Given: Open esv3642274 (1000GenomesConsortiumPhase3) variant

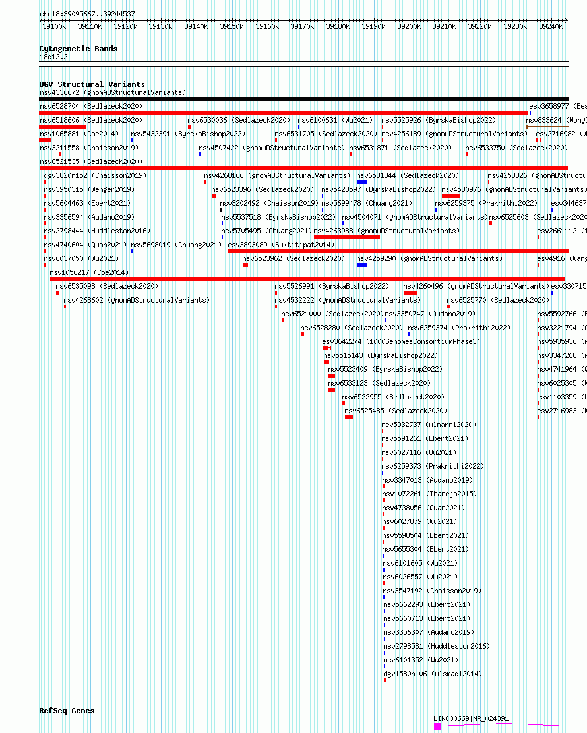Looking at the screenshot, I should coord(401,342).
